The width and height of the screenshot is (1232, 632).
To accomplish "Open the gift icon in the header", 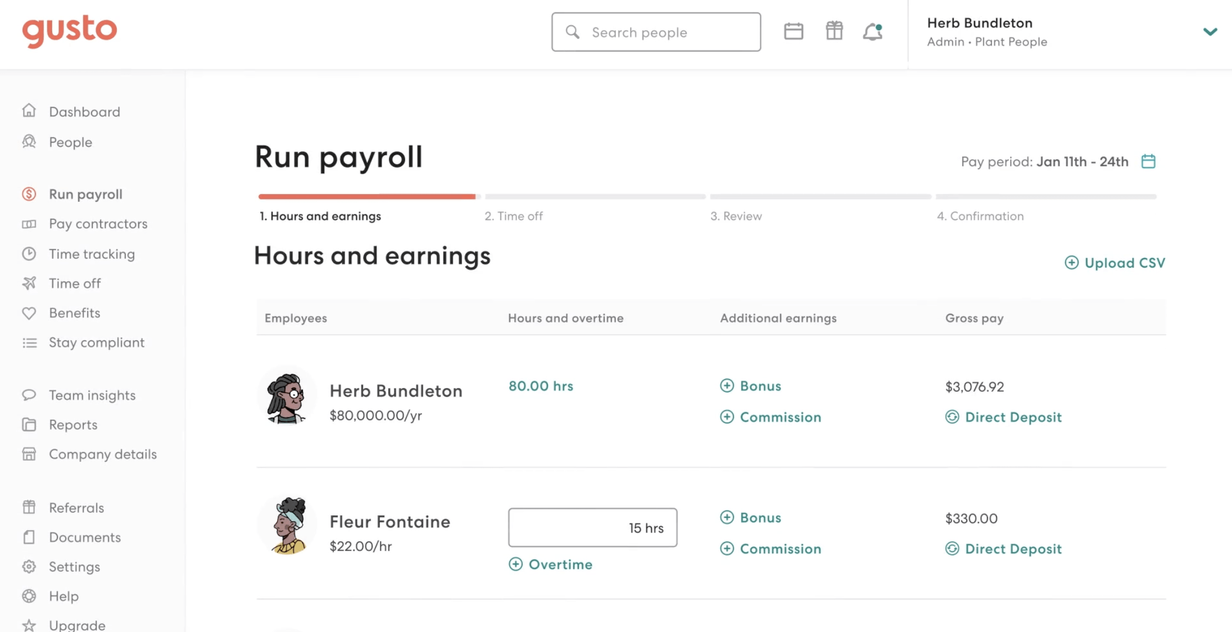I will click(x=834, y=31).
